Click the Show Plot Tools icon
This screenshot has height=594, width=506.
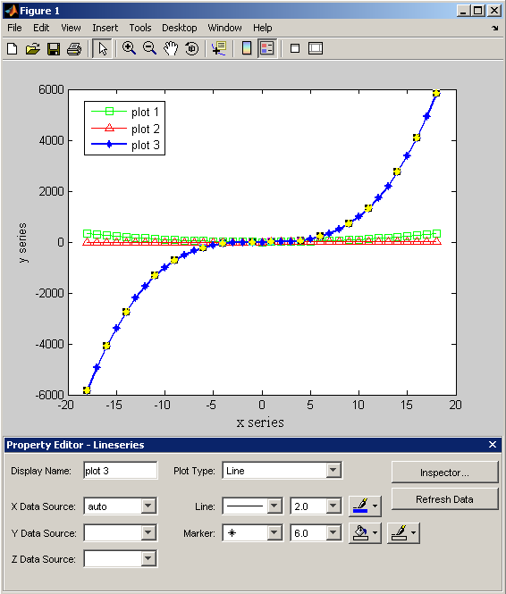tap(316, 48)
